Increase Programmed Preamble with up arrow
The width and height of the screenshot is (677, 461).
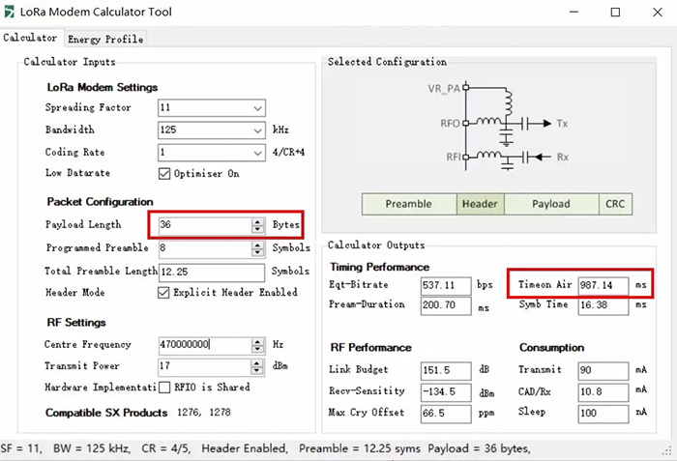(x=257, y=245)
